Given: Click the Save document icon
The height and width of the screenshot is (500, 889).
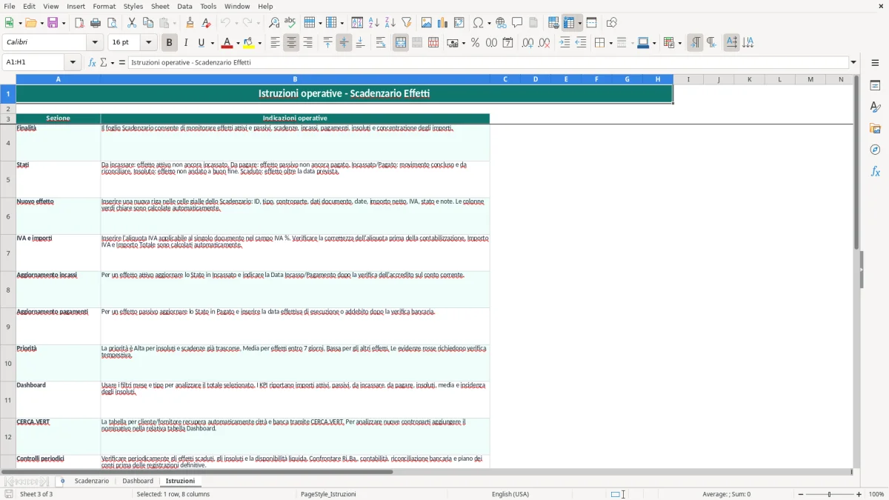Looking at the screenshot, I should tap(53, 23).
